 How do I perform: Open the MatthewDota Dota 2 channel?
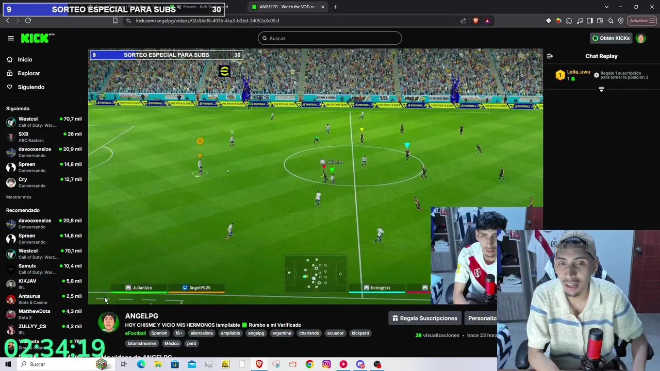pos(44,314)
